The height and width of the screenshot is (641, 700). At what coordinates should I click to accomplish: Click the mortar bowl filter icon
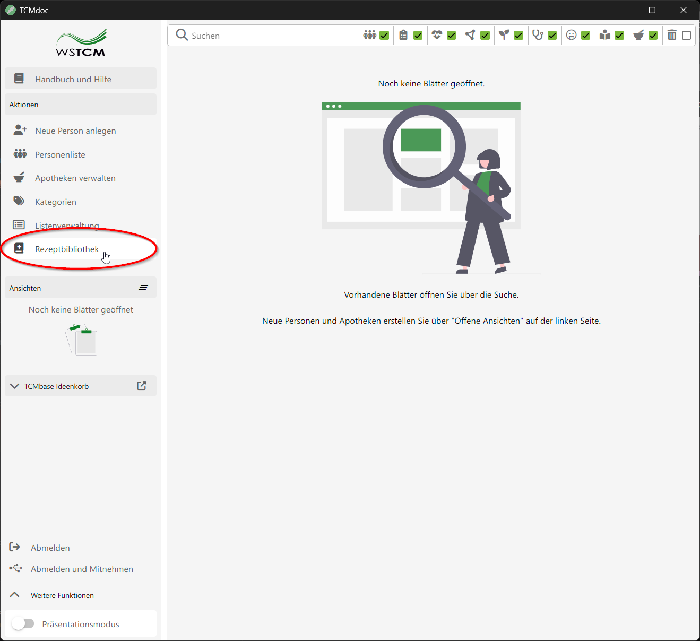pyautogui.click(x=638, y=35)
